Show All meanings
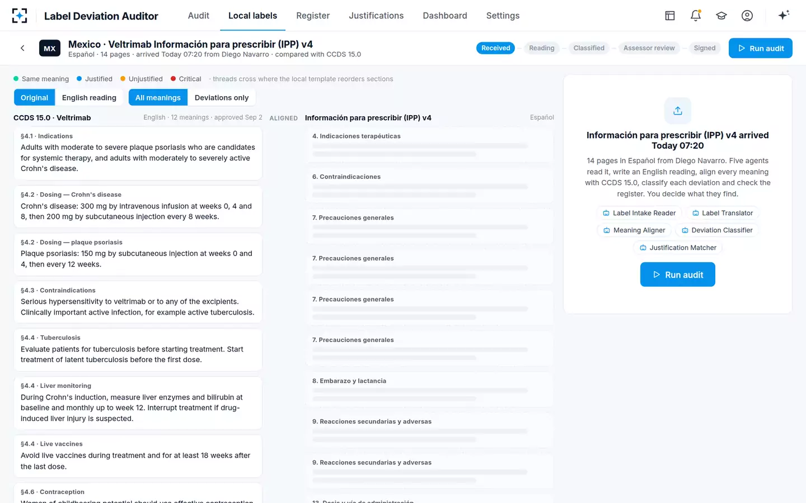This screenshot has height=503, width=806. pyautogui.click(x=158, y=97)
